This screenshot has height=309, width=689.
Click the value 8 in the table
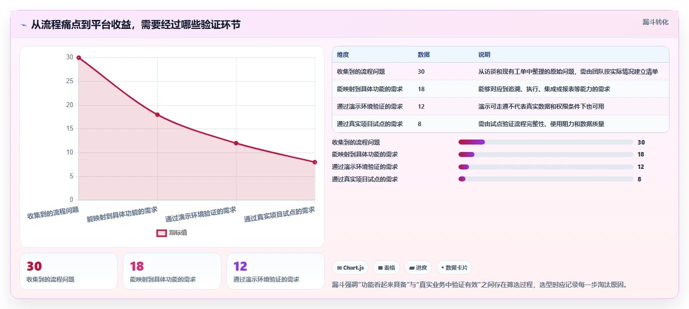pyautogui.click(x=420, y=124)
